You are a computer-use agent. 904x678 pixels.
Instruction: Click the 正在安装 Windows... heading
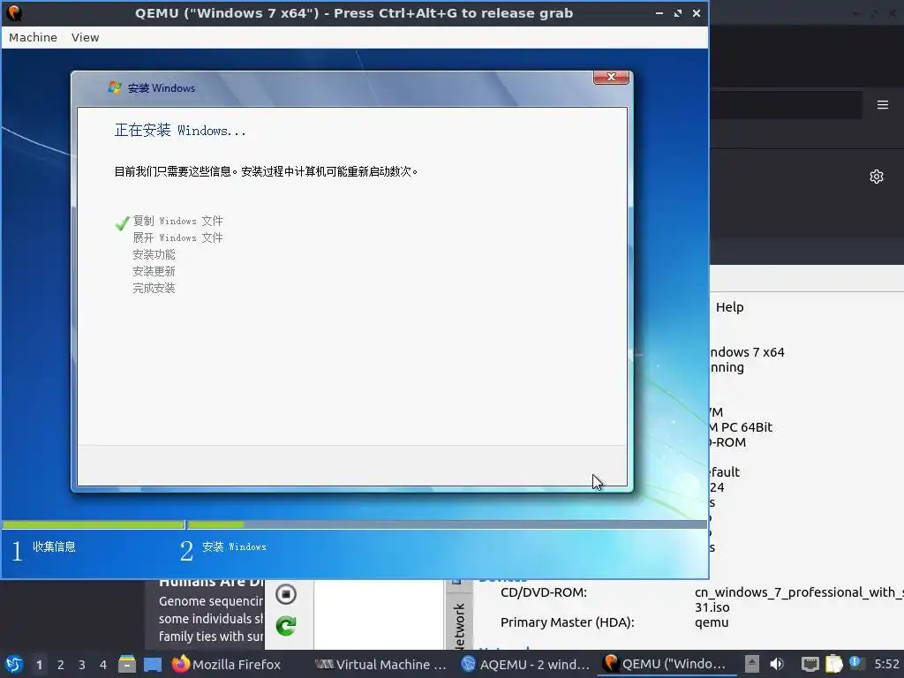coord(180,131)
